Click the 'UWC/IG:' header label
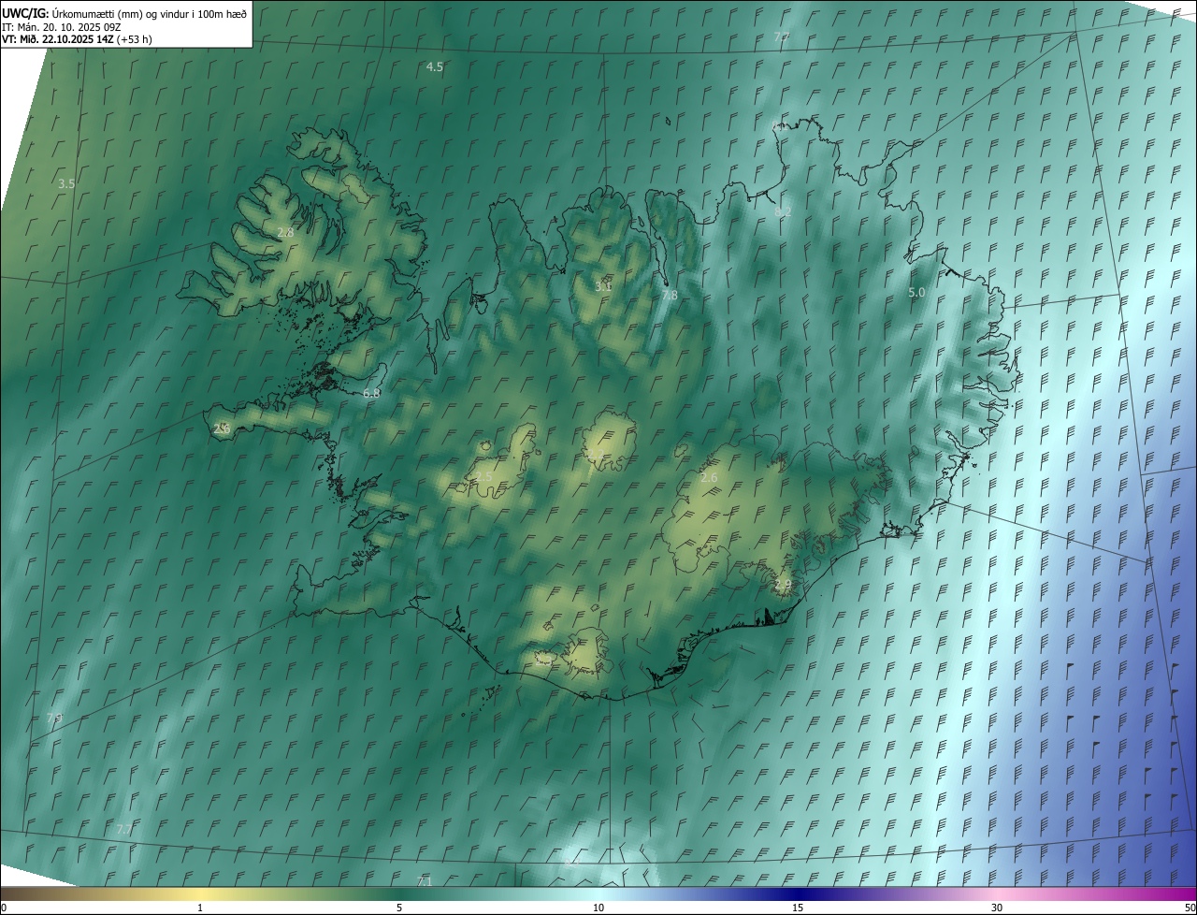The width and height of the screenshot is (1197, 915). (25, 13)
